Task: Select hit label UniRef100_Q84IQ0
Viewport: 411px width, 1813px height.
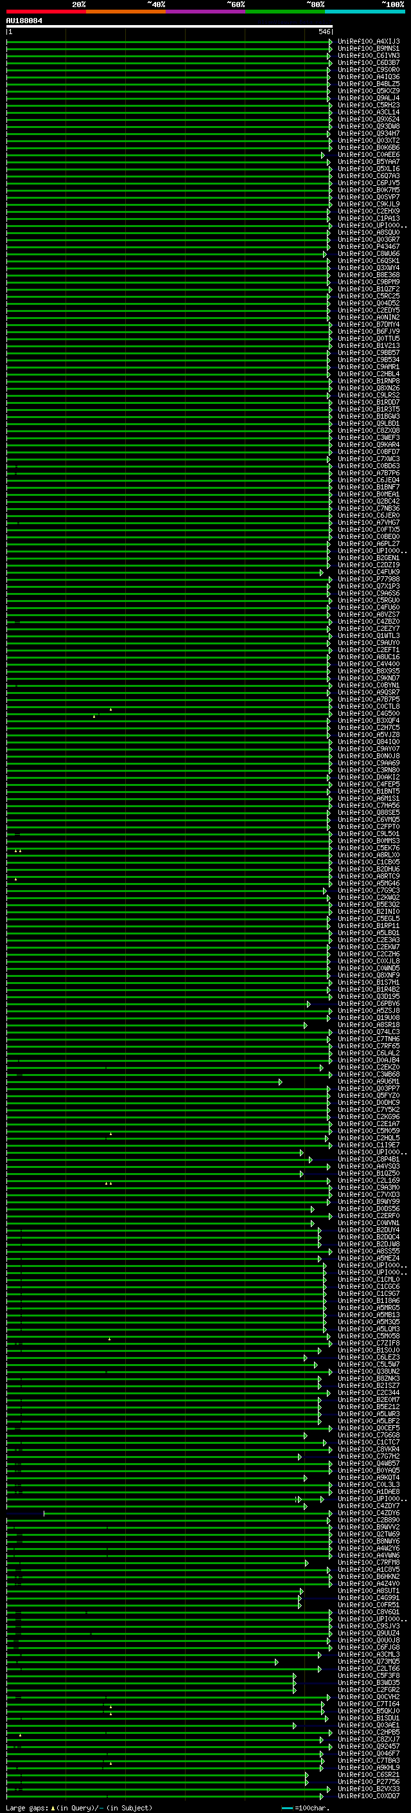Action: [369, 742]
